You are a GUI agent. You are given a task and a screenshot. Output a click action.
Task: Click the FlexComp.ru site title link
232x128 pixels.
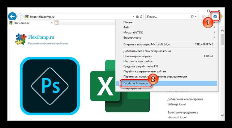(x=41, y=37)
